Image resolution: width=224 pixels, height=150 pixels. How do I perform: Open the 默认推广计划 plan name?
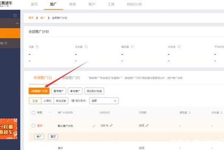pyautogui.click(x=65, y=126)
